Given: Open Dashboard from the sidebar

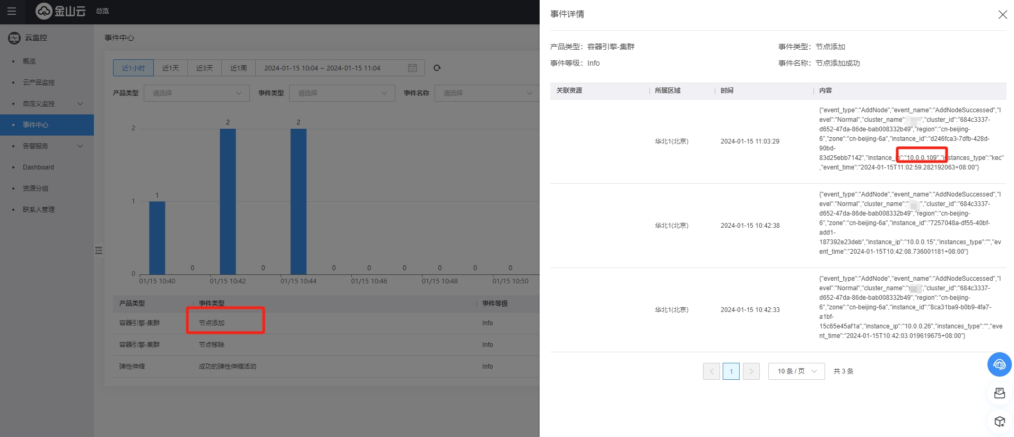Looking at the screenshot, I should click(38, 167).
